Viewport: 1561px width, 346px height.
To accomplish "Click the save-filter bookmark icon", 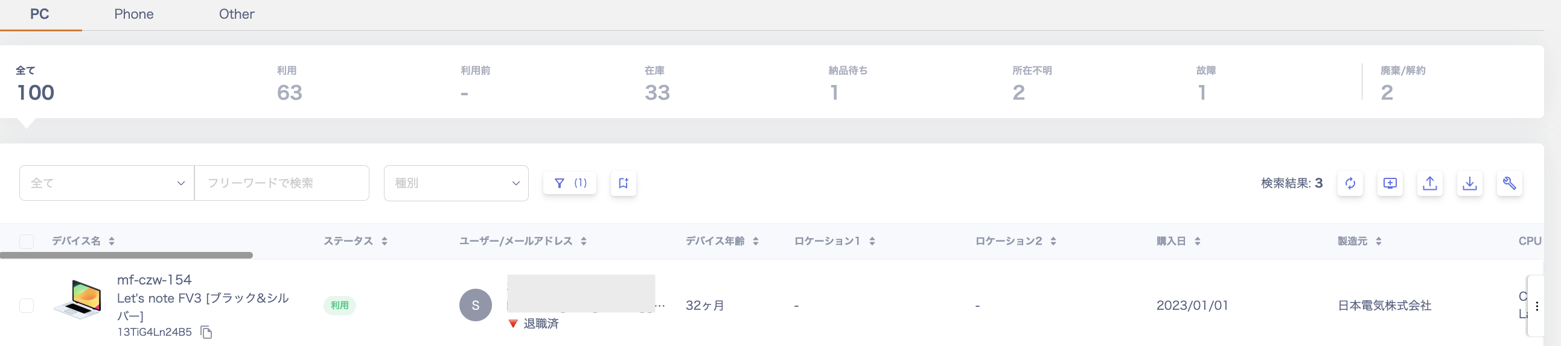I will [x=623, y=183].
